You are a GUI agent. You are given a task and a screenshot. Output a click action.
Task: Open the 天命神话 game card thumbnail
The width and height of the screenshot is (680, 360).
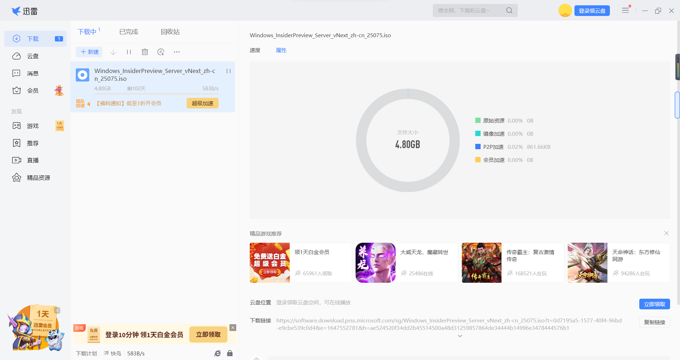[x=588, y=263]
